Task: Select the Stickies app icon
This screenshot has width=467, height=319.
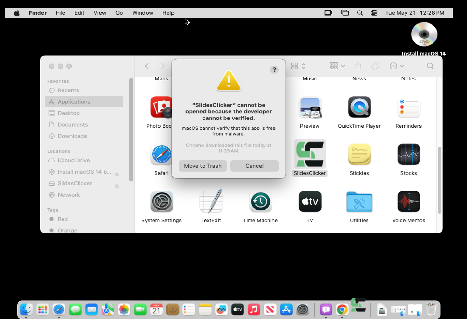Action: [359, 155]
